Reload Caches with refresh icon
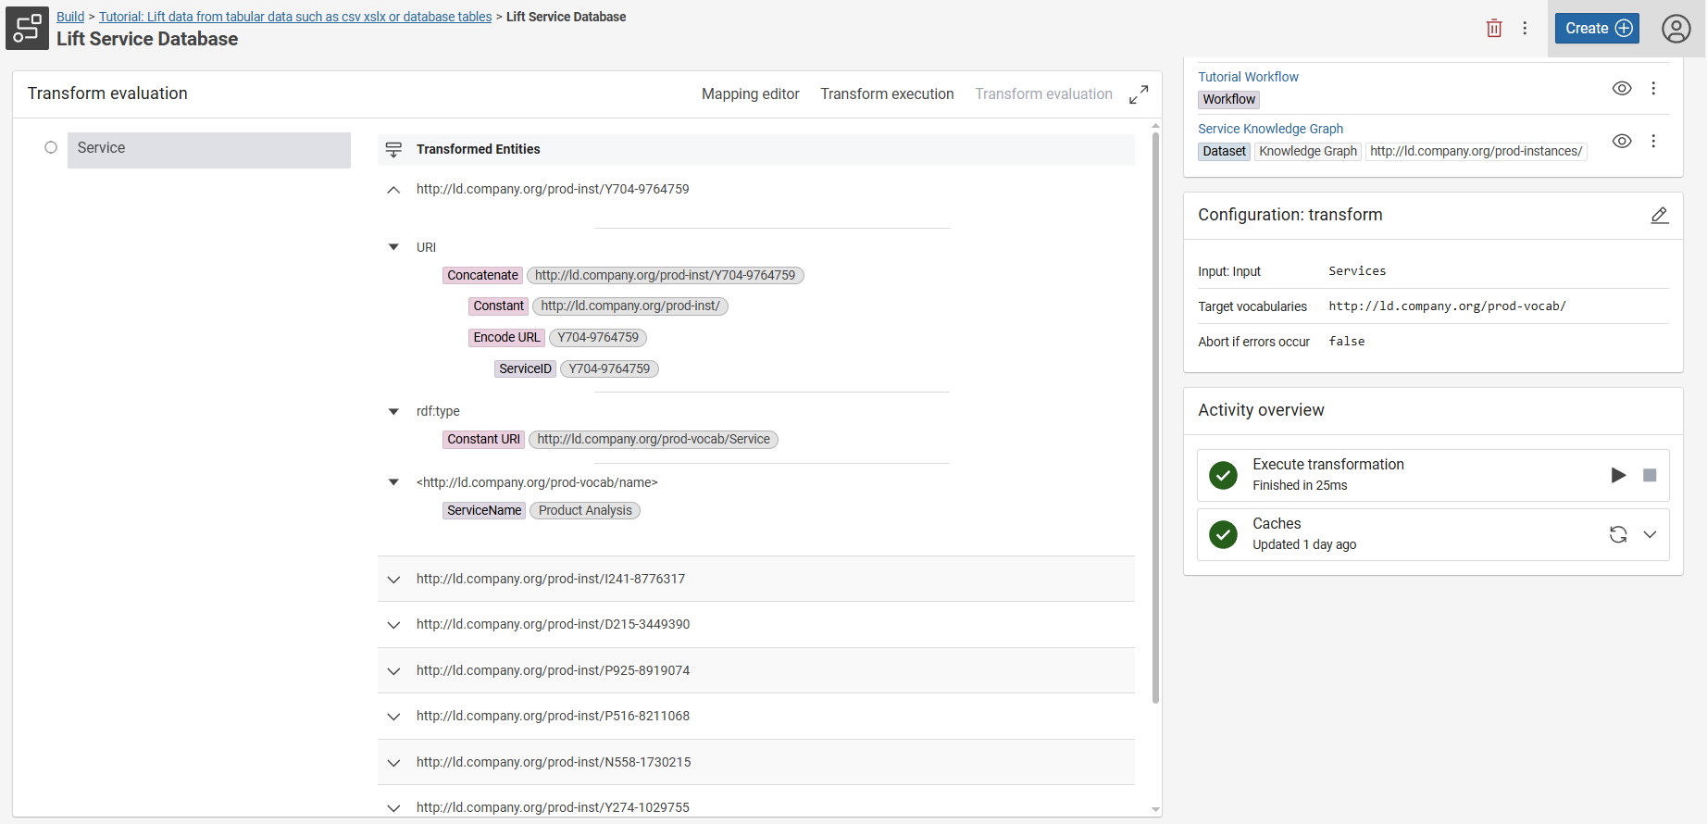 [x=1618, y=534]
